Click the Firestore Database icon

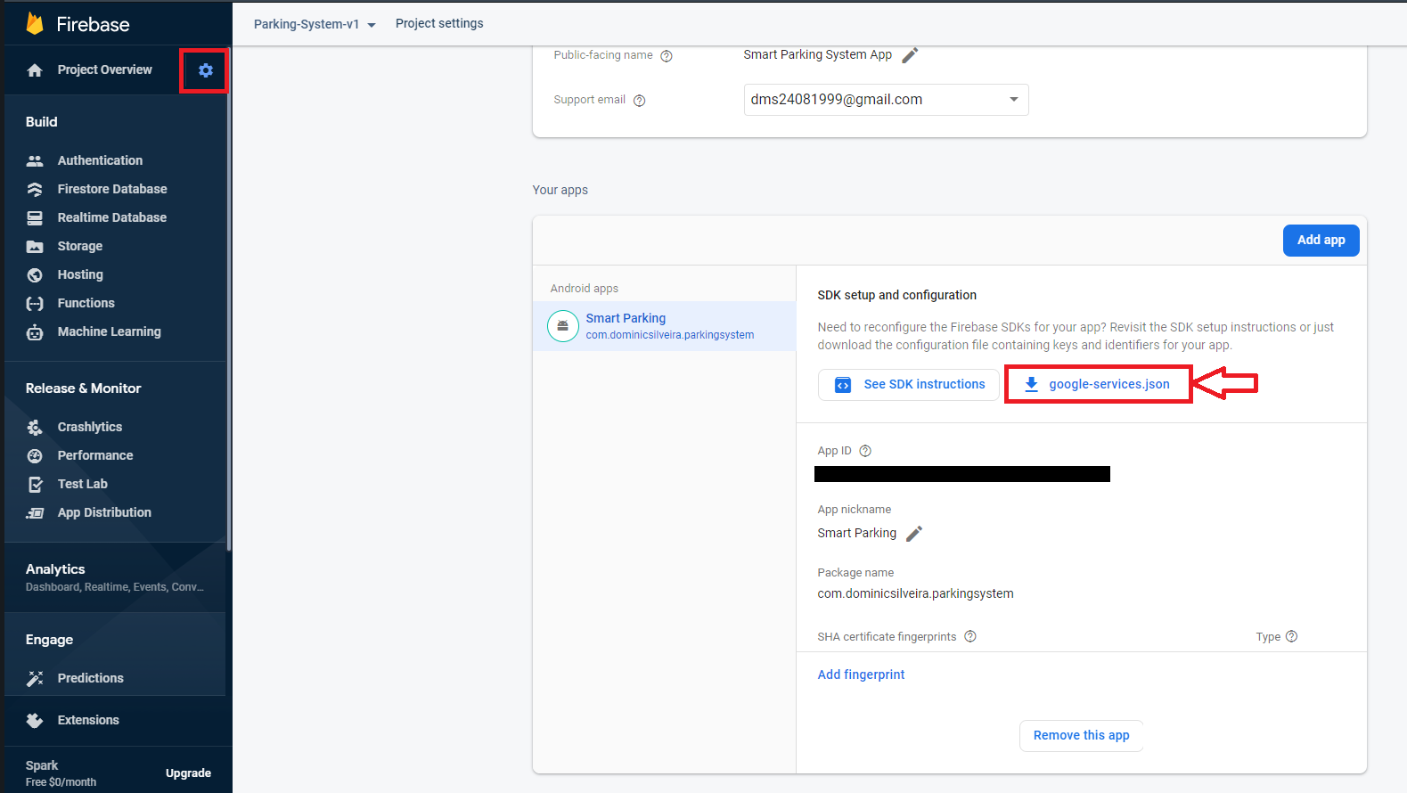click(x=35, y=190)
